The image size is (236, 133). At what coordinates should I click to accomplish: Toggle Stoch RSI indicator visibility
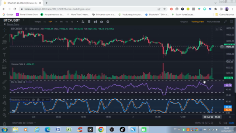(x=33, y=100)
